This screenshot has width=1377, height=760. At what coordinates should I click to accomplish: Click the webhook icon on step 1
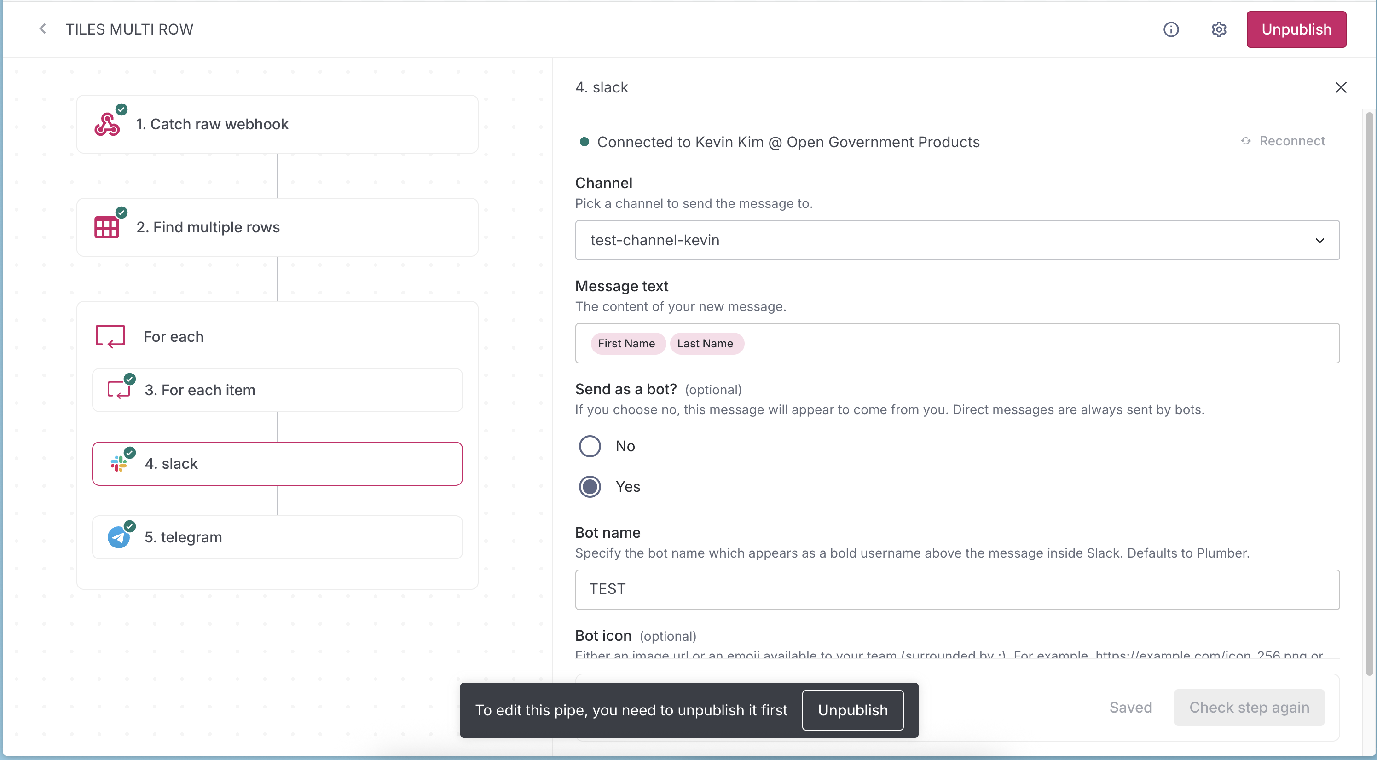[107, 125]
